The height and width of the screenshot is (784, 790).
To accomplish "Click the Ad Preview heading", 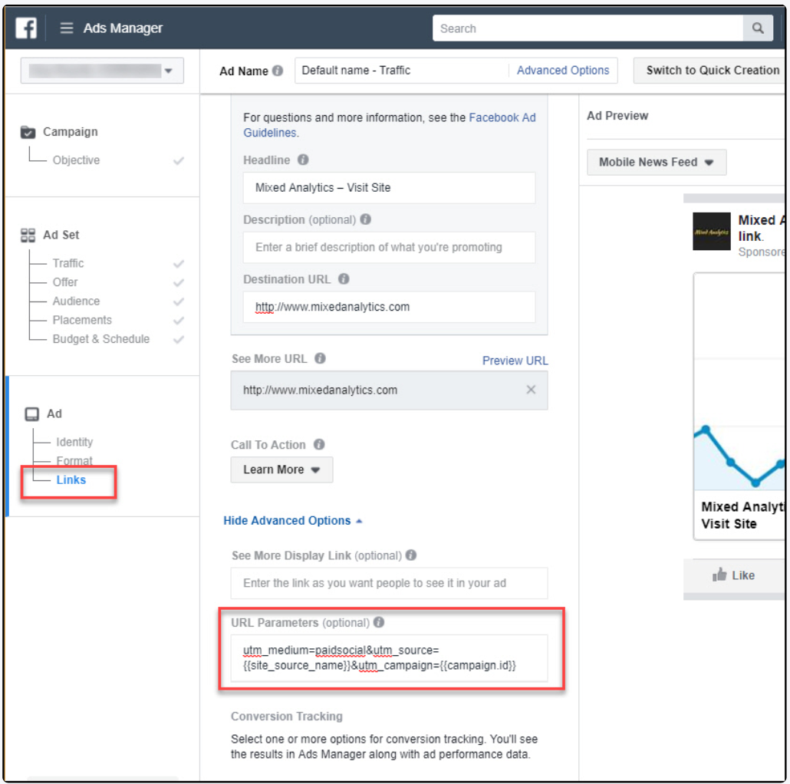I will 617,116.
